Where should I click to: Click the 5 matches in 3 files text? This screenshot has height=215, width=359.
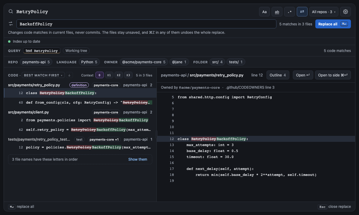296,24
